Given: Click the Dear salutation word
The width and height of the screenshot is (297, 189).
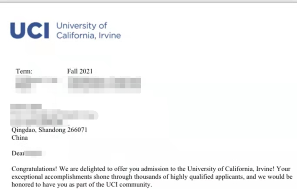Looking at the screenshot, I should [x=18, y=153].
